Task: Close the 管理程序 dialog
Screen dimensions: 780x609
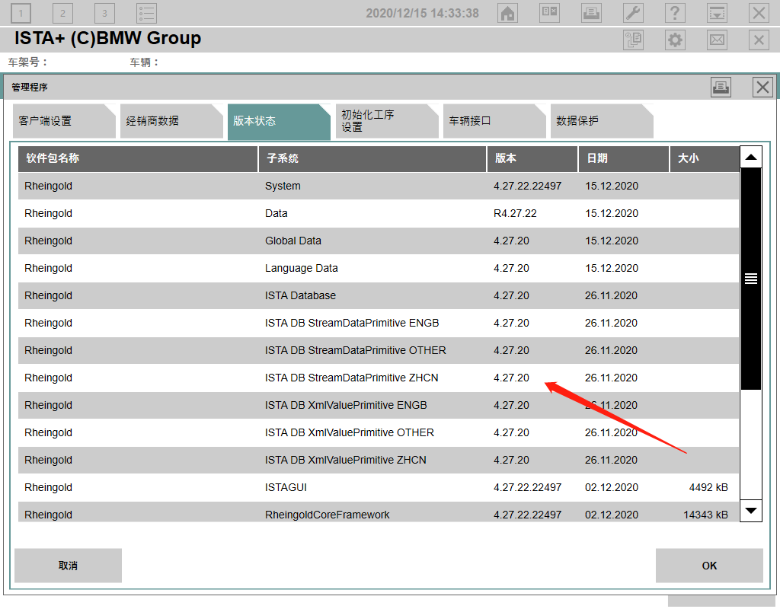Action: click(762, 88)
